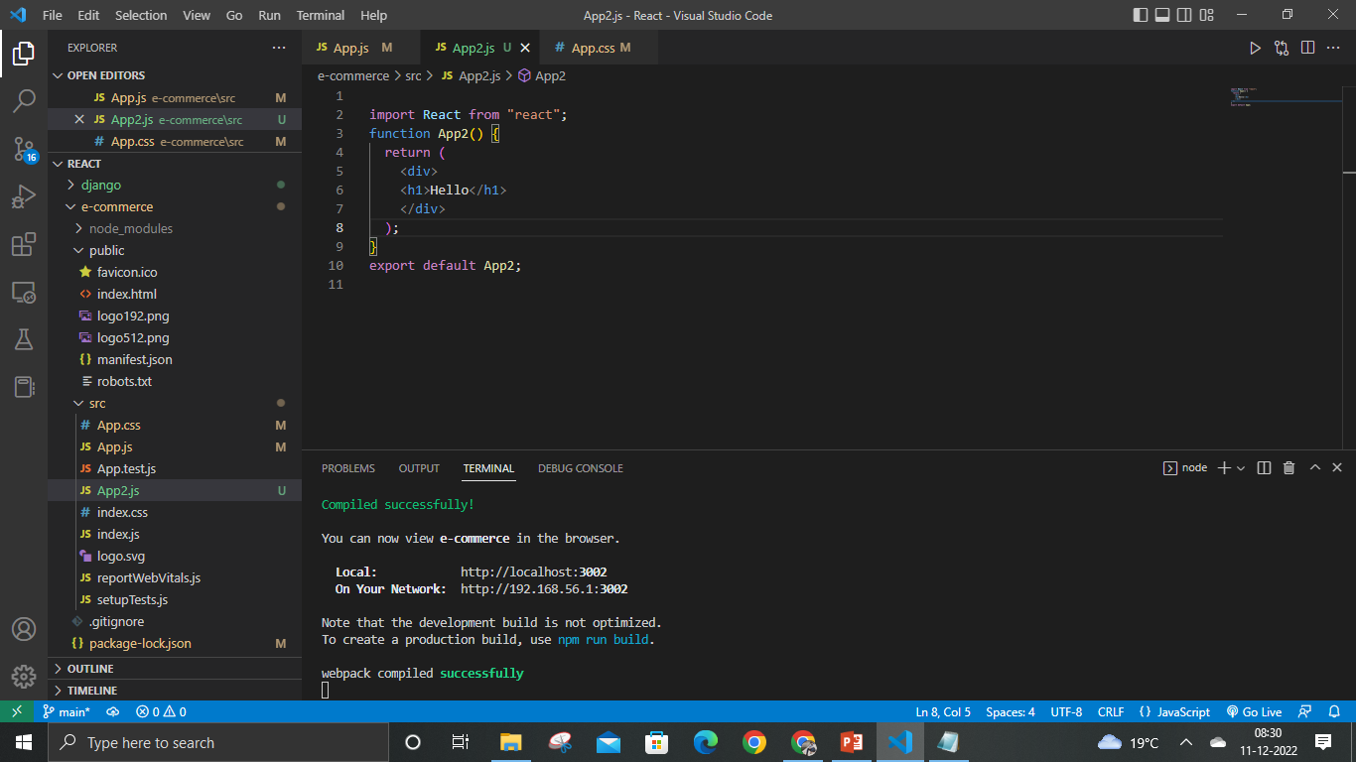
Task: Close App2.js in Open Editors list
Action: pos(79,119)
